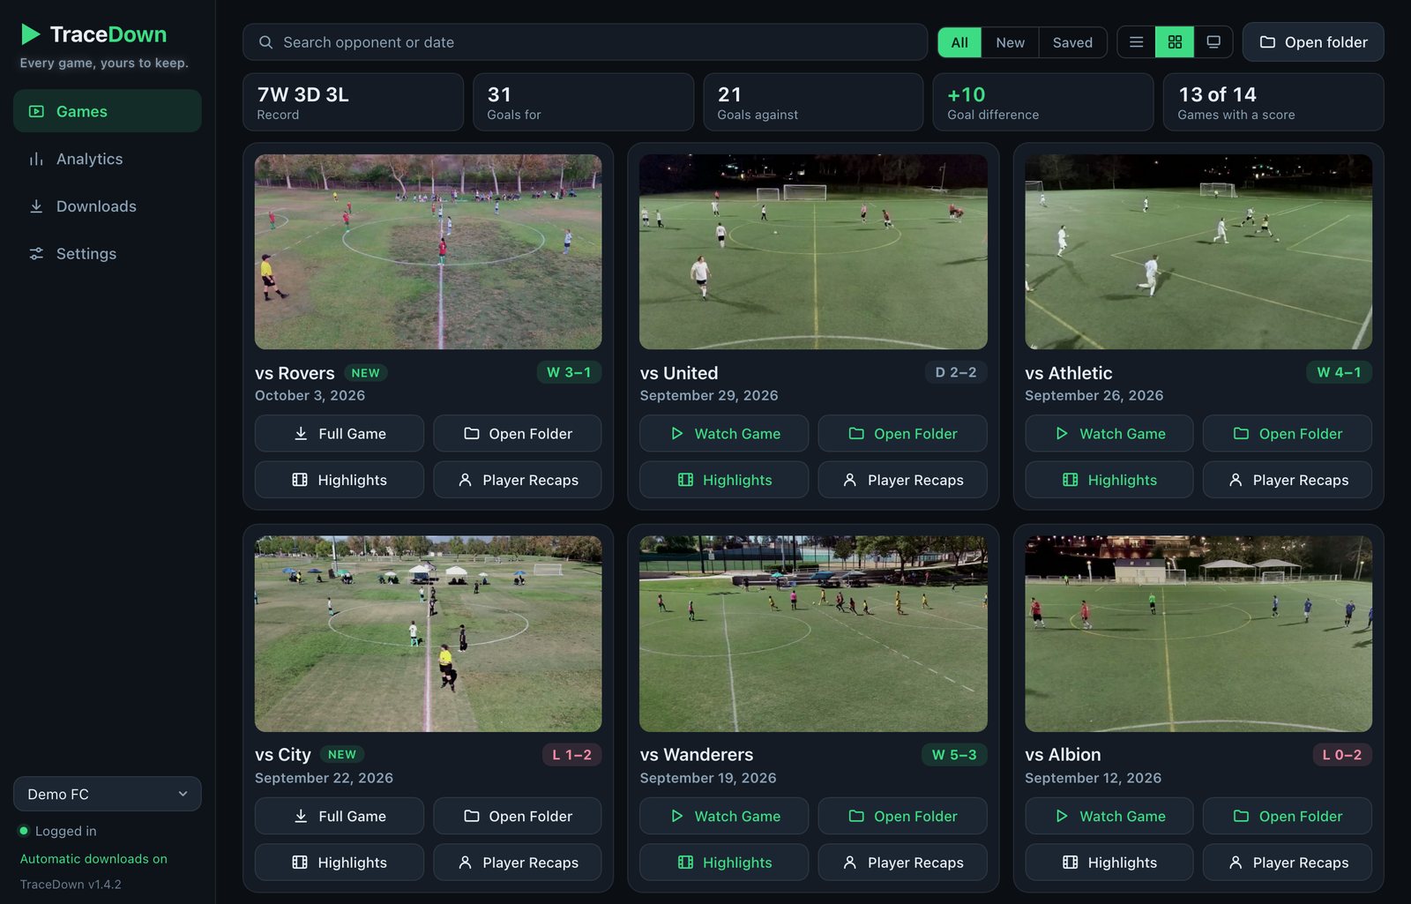This screenshot has height=904, width=1411.
Task: Watch Game for vs Wanderers
Action: click(724, 817)
